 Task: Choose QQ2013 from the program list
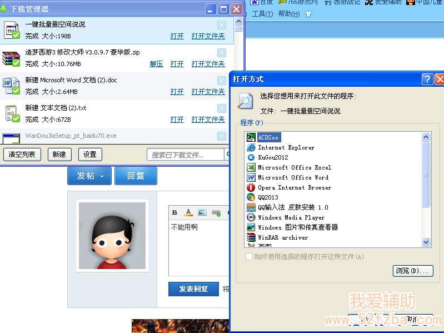268,197
